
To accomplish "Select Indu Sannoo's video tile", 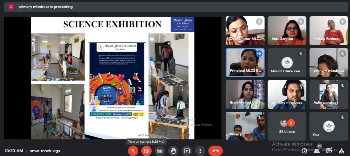I will point(287,31).
